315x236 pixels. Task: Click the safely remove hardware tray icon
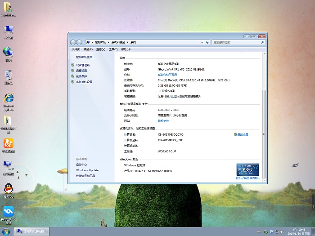pos(266,232)
